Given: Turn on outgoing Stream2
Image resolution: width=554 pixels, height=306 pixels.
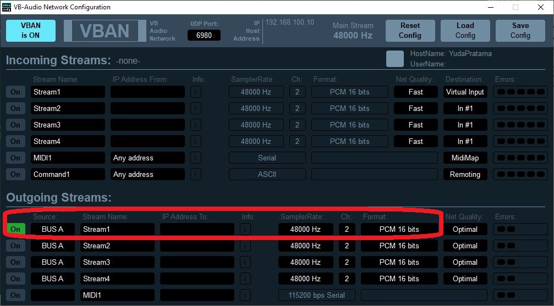Looking at the screenshot, I should tap(15, 246).
